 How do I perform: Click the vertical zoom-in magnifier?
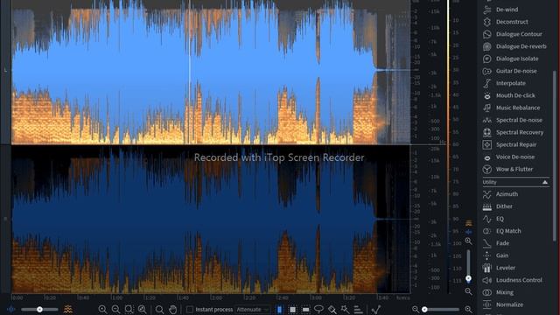point(468,241)
